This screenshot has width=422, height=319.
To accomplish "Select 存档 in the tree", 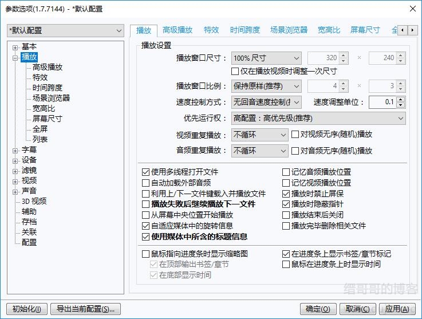I will coord(29,222).
